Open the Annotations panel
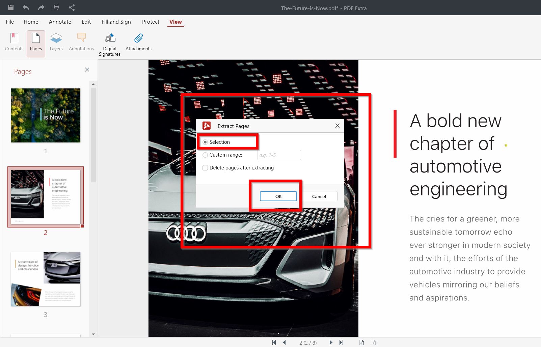Screen dimensions: 541x347 pos(81,43)
